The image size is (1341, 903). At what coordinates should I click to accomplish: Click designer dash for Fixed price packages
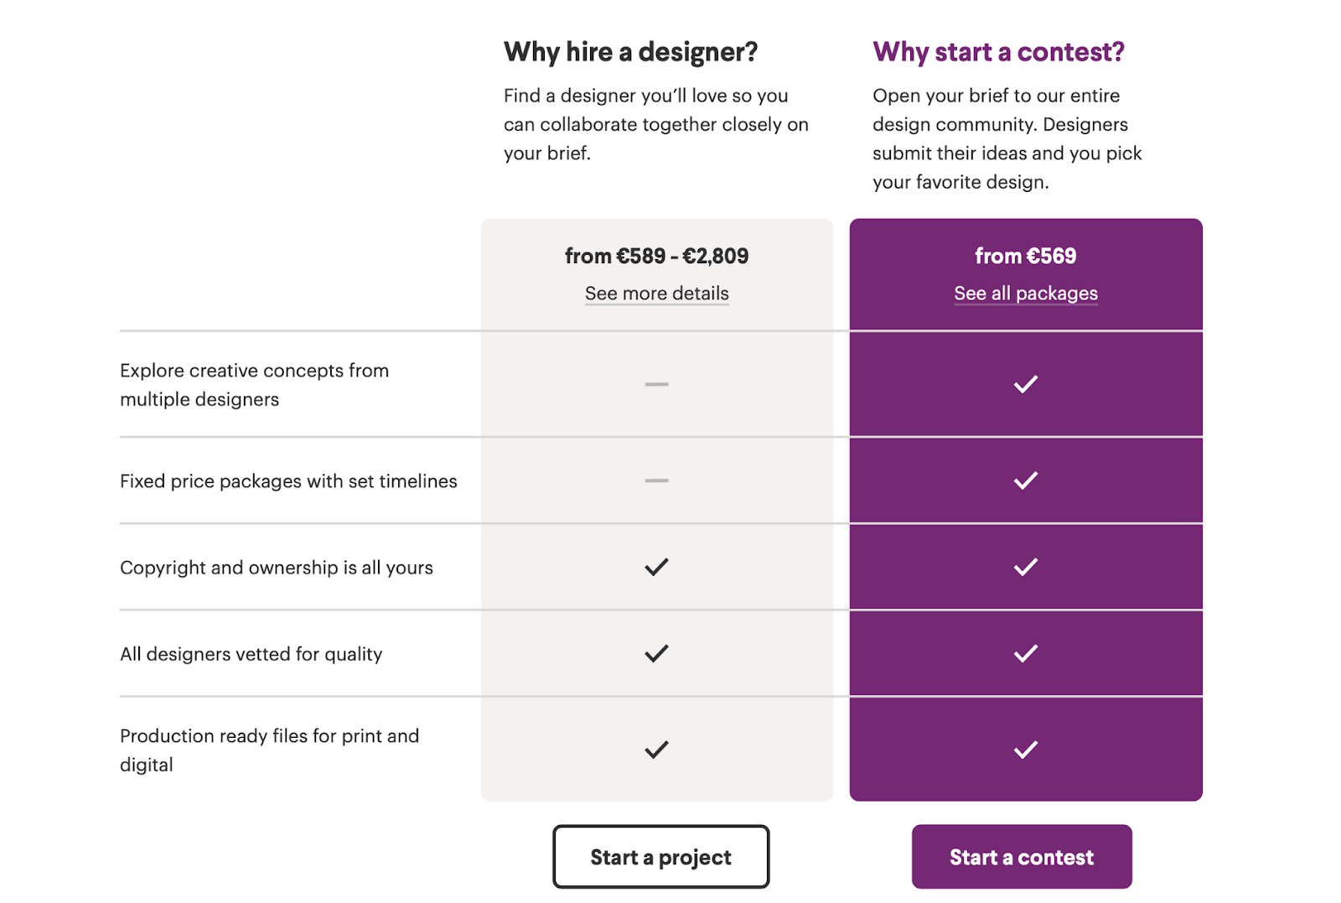(x=656, y=480)
